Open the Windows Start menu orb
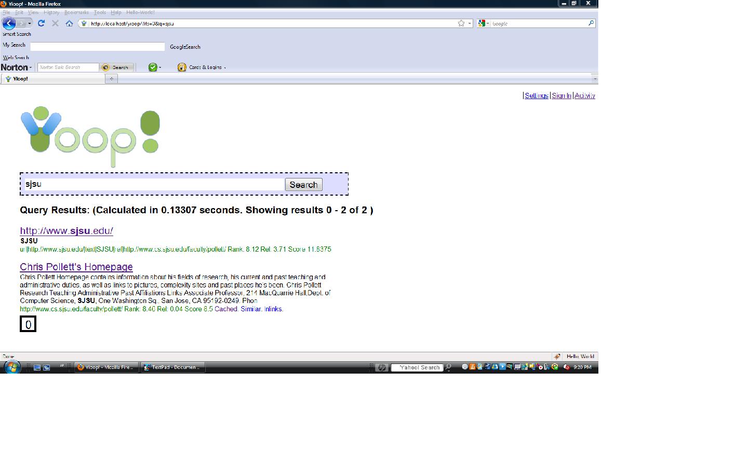The height and width of the screenshot is (467, 748). tap(11, 367)
